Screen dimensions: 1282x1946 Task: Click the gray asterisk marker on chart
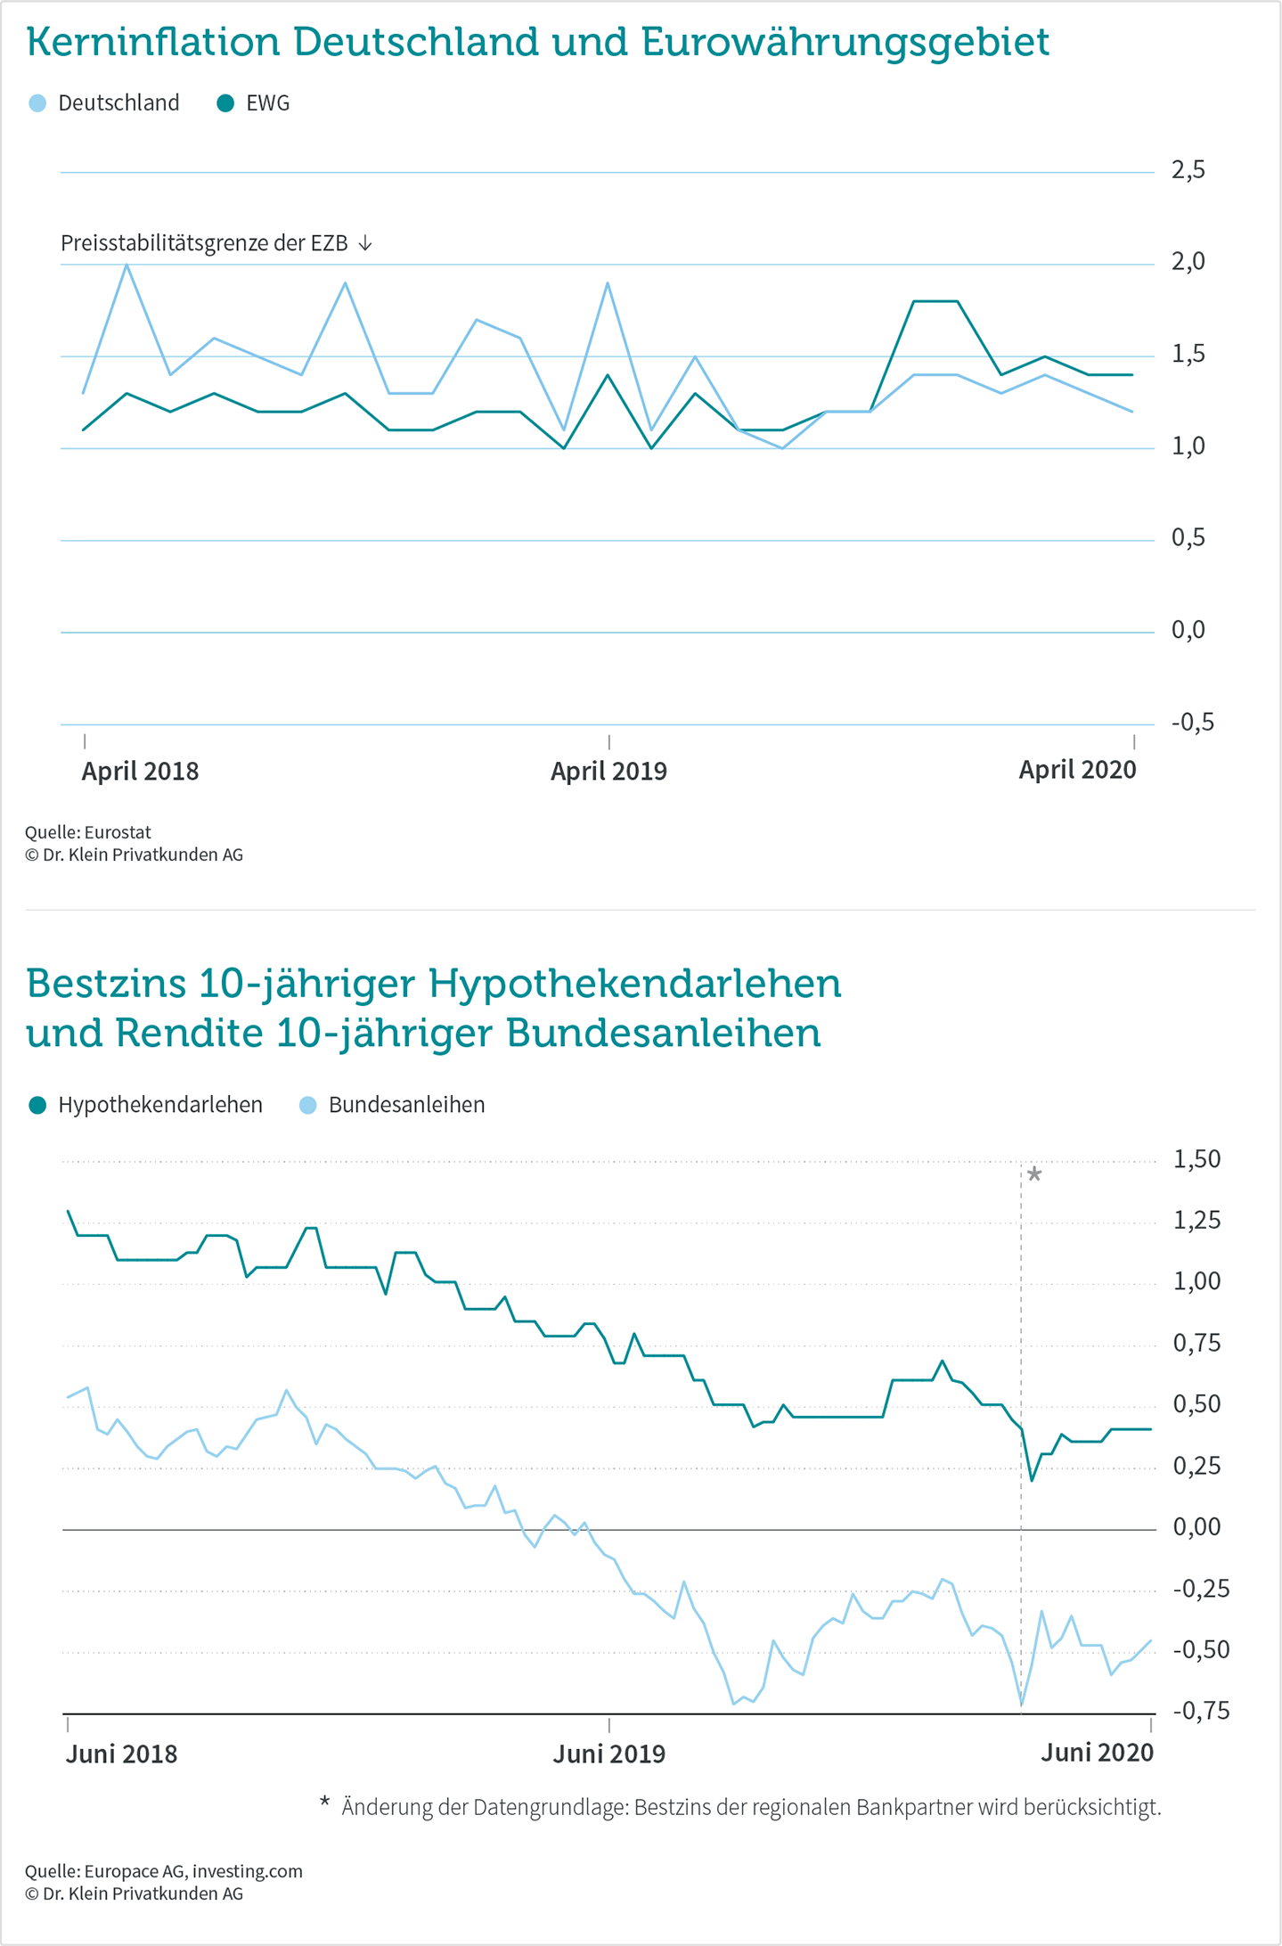point(1034,1175)
